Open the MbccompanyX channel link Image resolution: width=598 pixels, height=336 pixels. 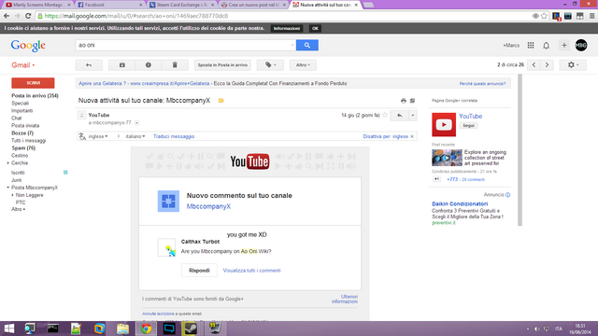pyautogui.click(x=208, y=206)
